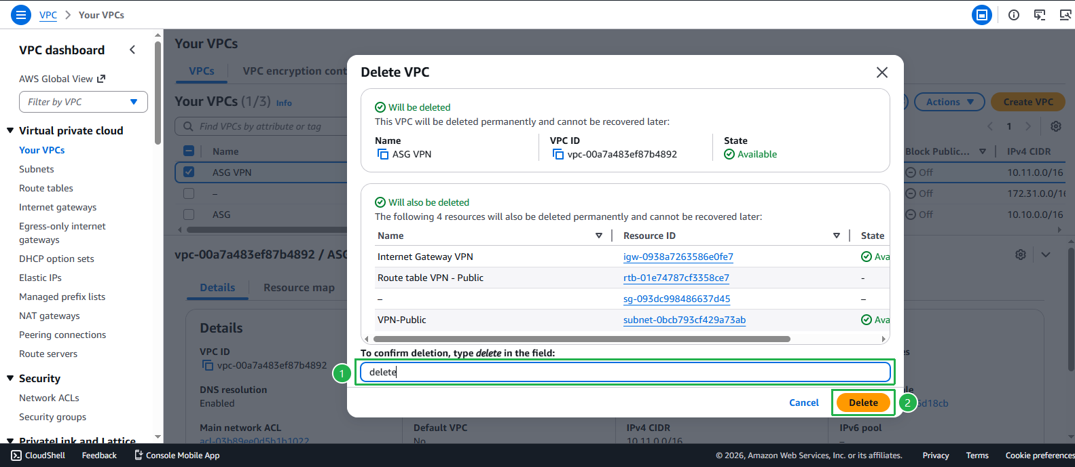Image resolution: width=1075 pixels, height=467 pixels.
Task: Open Feedback in the footer
Action: (x=99, y=455)
